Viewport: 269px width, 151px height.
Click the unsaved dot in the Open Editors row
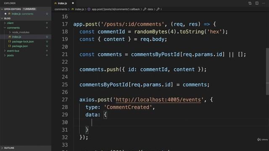tap(5, 14)
